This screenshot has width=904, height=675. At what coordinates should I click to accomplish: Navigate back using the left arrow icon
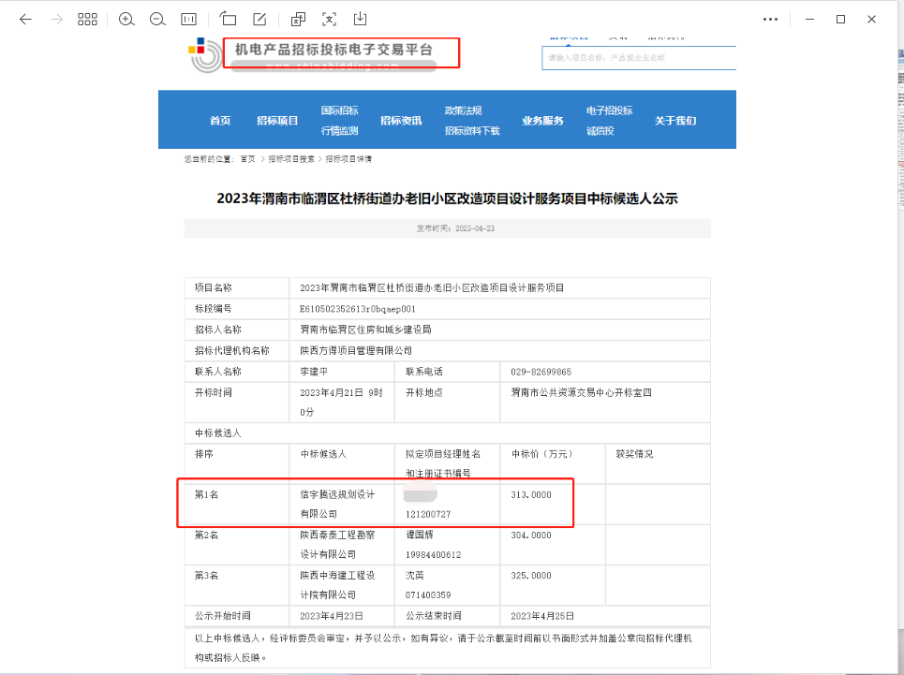tap(25, 19)
